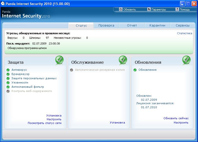Click the last incident date 02.07.2009

39,43
